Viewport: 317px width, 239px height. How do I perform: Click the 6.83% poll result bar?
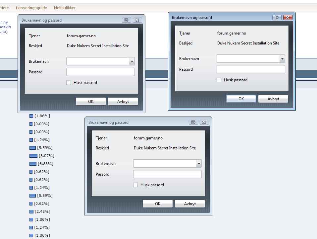33,164
